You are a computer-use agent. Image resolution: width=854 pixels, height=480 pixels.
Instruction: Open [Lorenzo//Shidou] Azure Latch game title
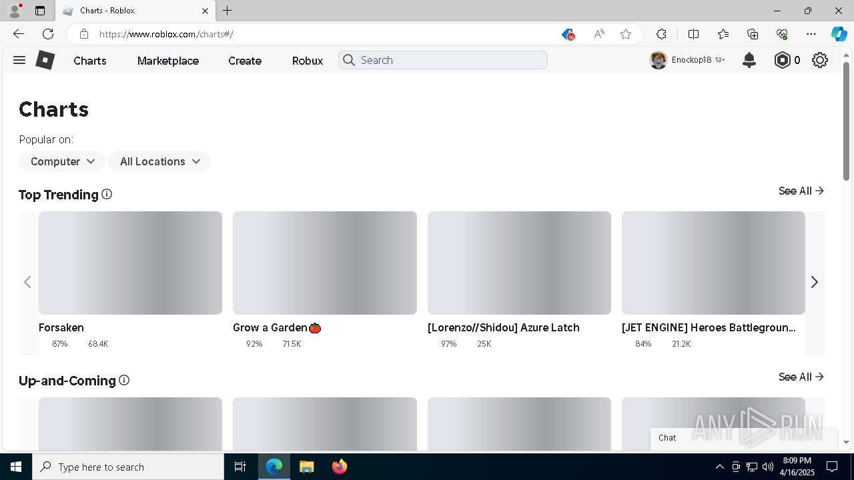click(x=504, y=327)
